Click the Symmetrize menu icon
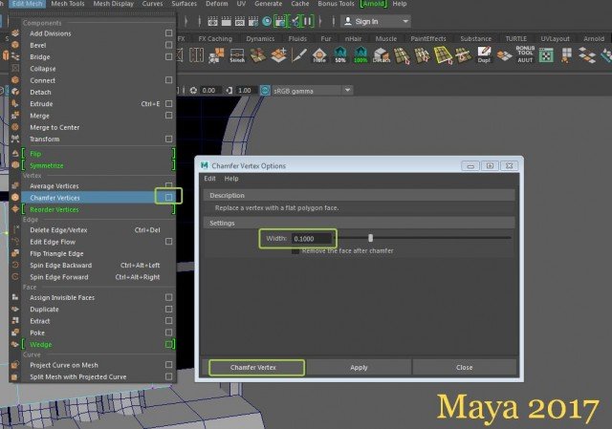The width and height of the screenshot is (612, 429). (x=15, y=165)
